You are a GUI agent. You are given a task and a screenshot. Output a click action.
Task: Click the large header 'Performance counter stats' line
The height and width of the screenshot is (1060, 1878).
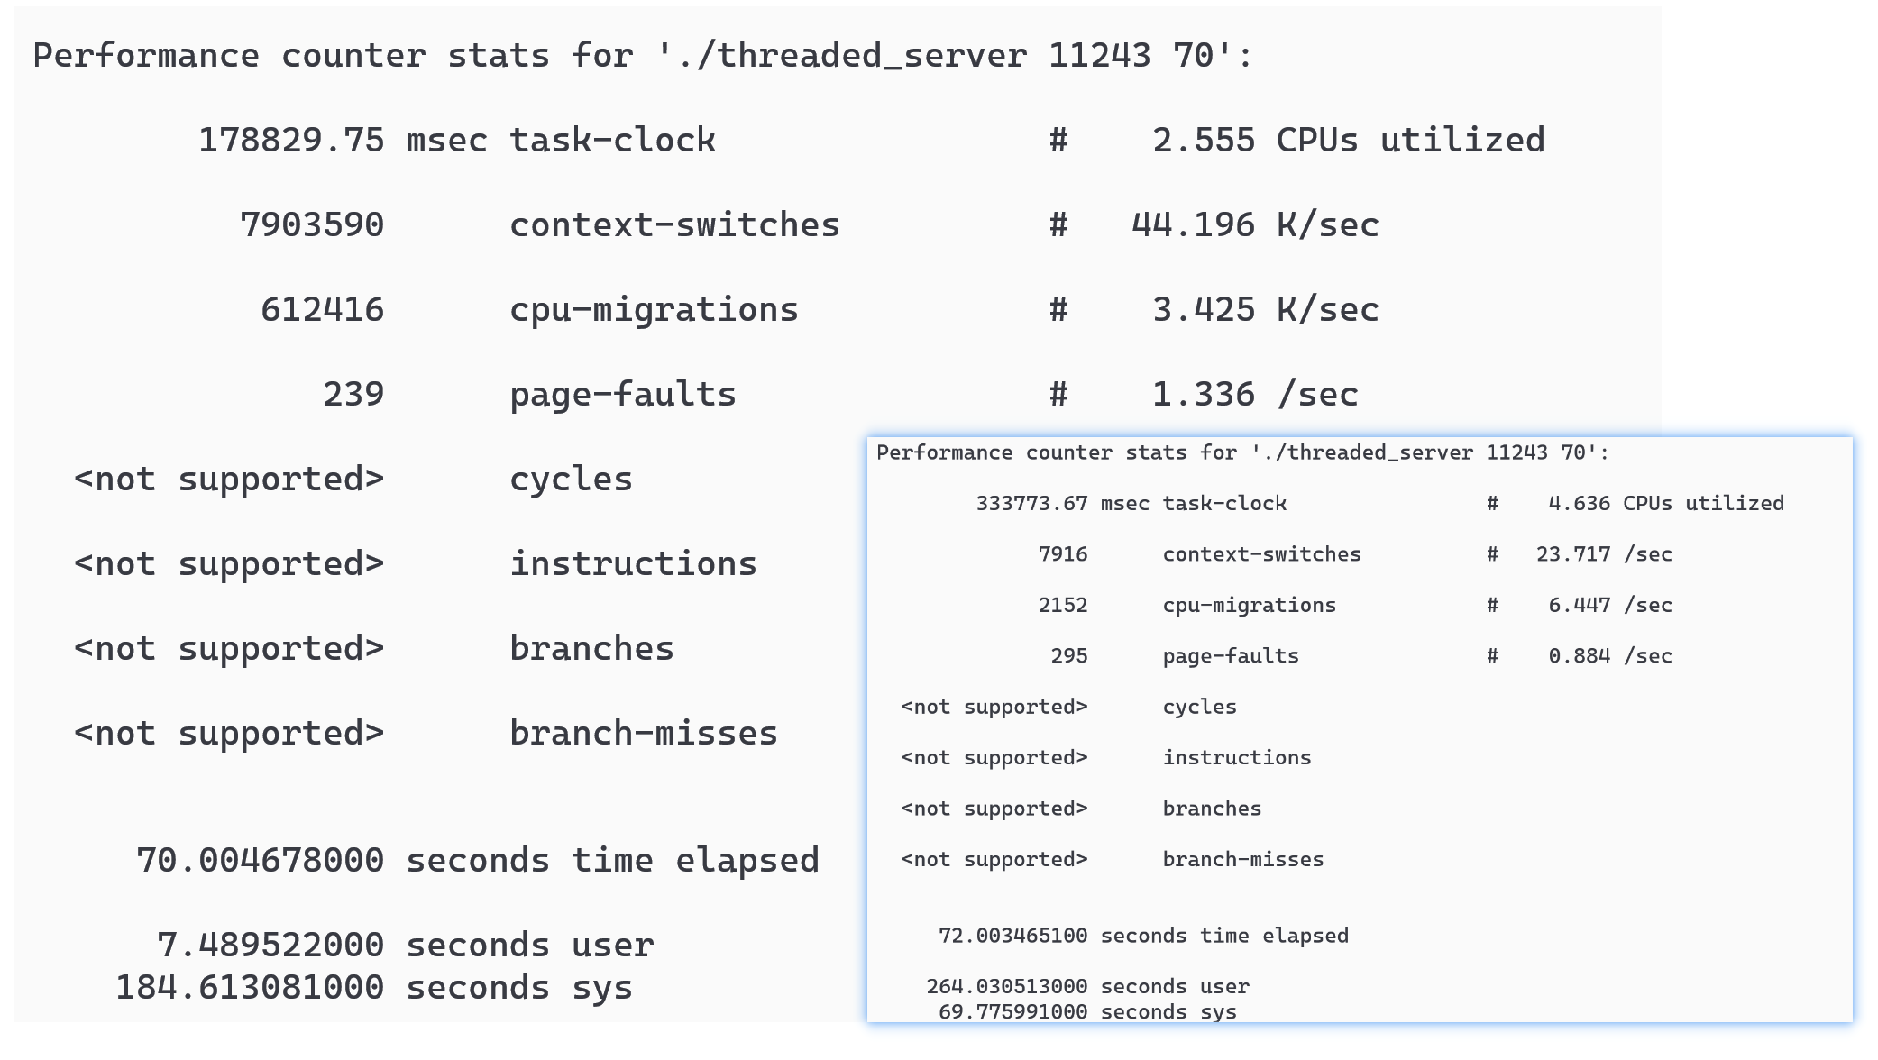(x=643, y=56)
